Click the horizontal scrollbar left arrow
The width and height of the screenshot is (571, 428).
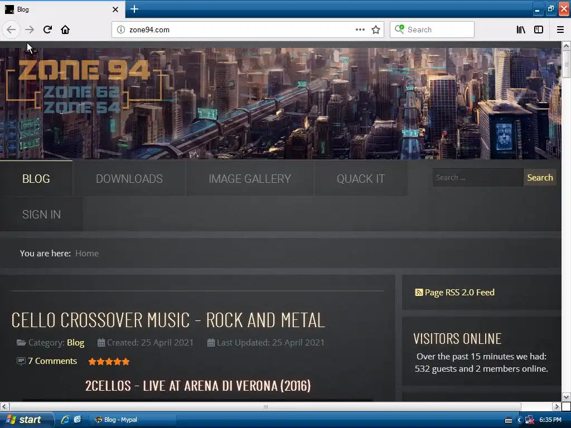4,406
